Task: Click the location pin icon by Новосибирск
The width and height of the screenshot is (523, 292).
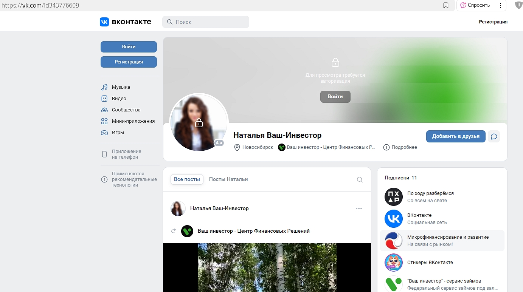Action: [x=237, y=147]
